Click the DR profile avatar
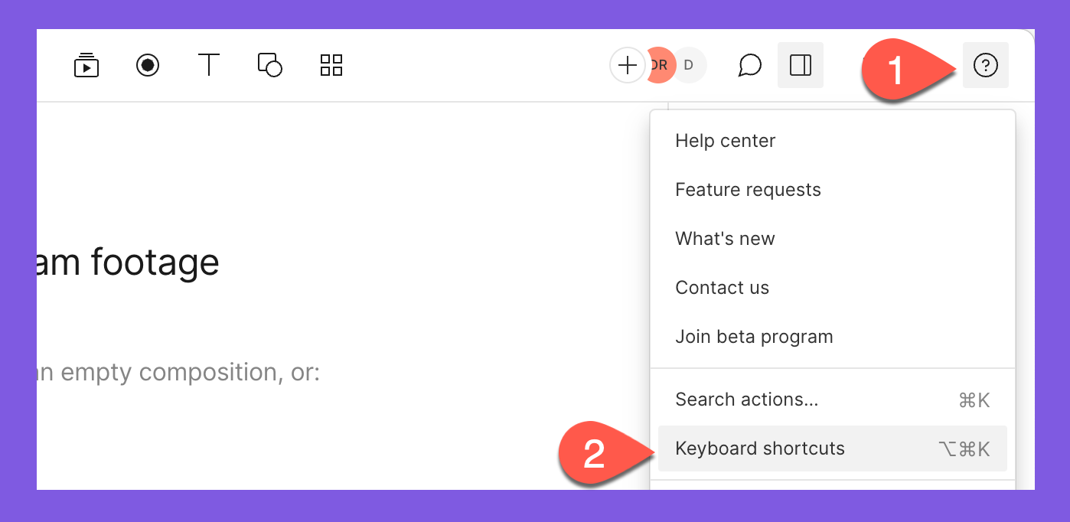The width and height of the screenshot is (1070, 522). pos(658,65)
